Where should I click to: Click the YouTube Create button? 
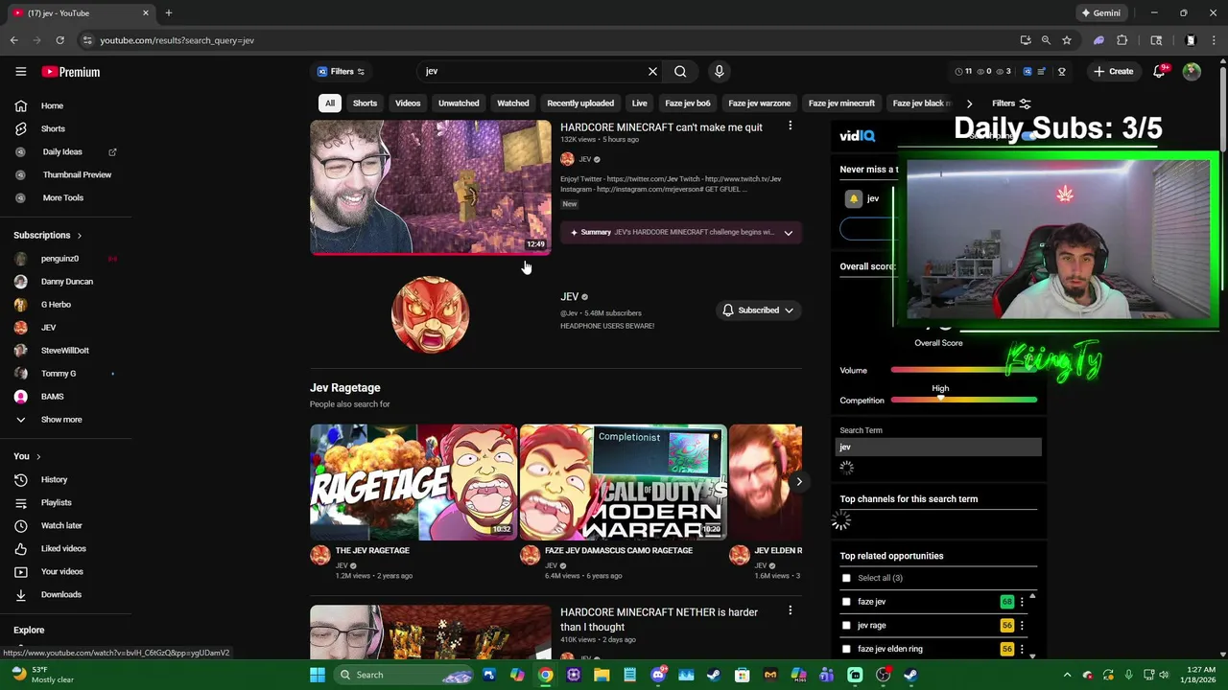pyautogui.click(x=1113, y=72)
